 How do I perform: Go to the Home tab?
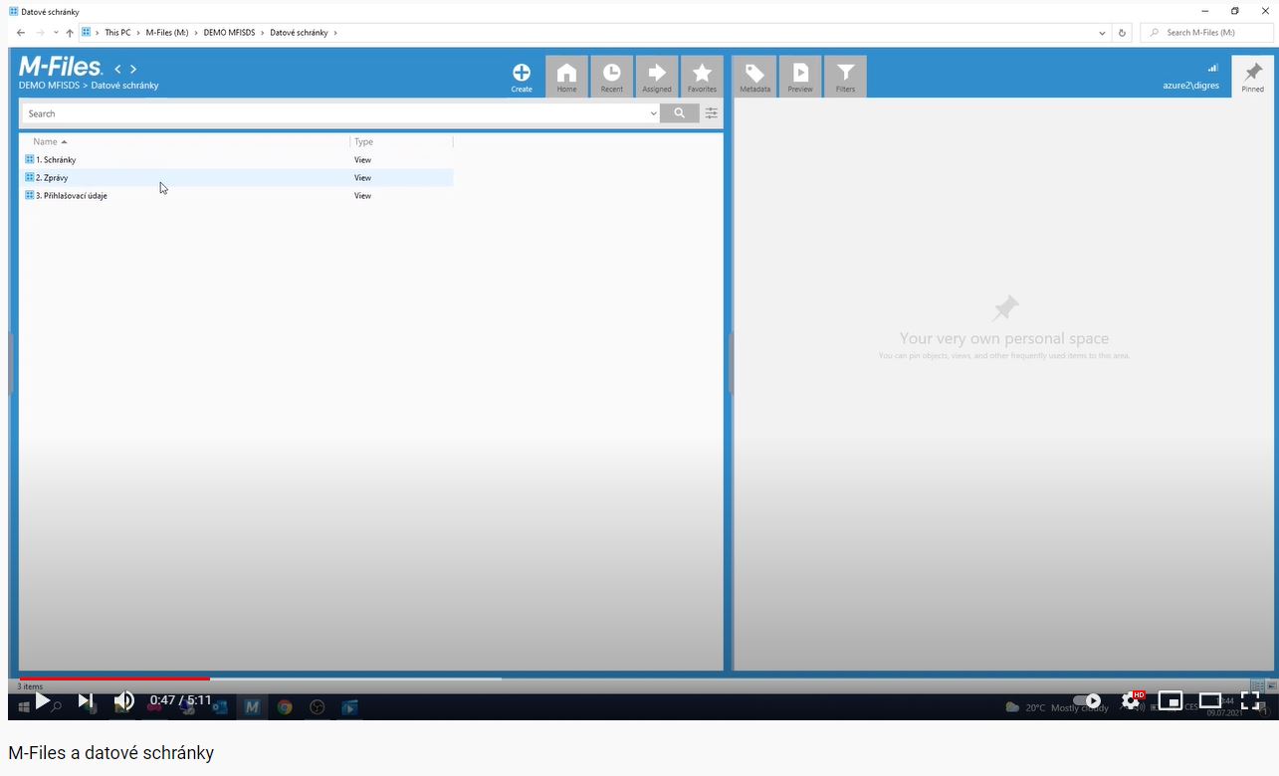(x=566, y=77)
